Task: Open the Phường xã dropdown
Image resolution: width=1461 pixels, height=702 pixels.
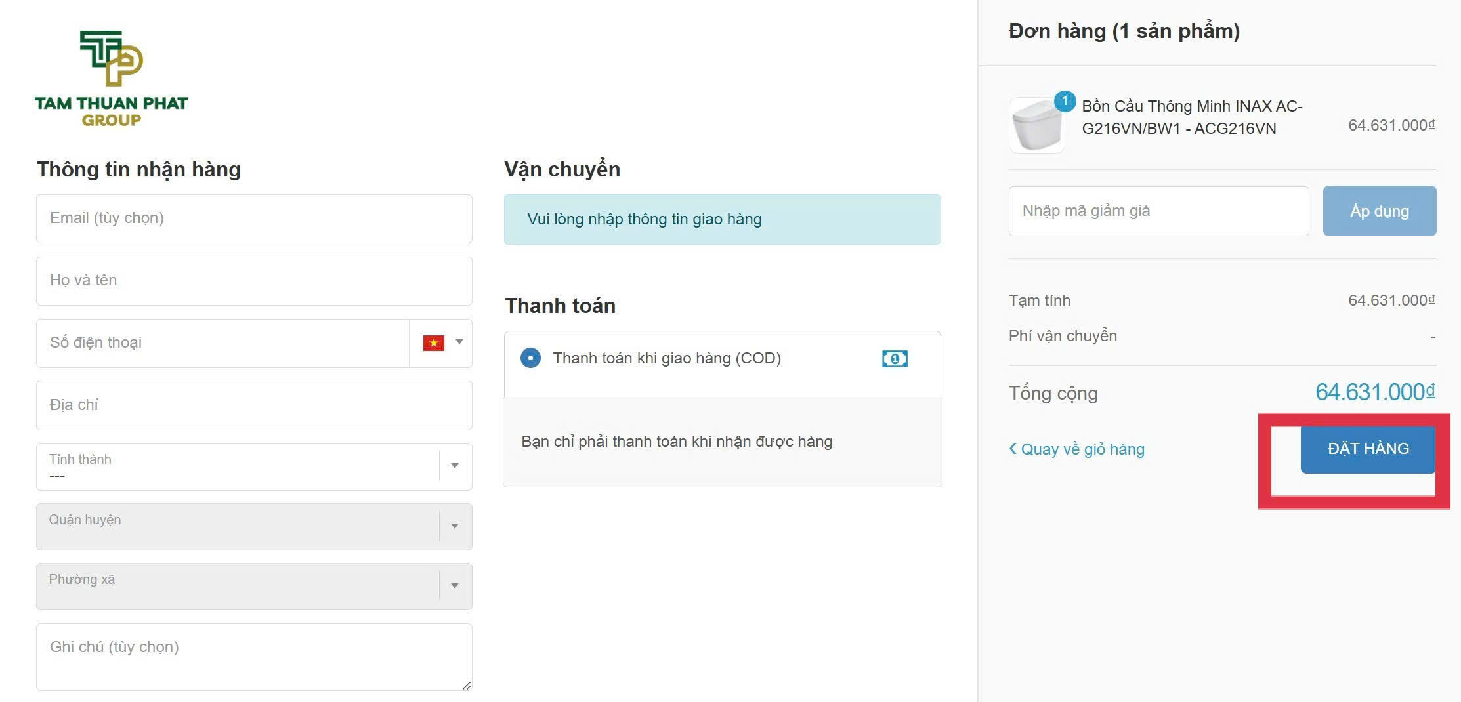Action: (454, 586)
